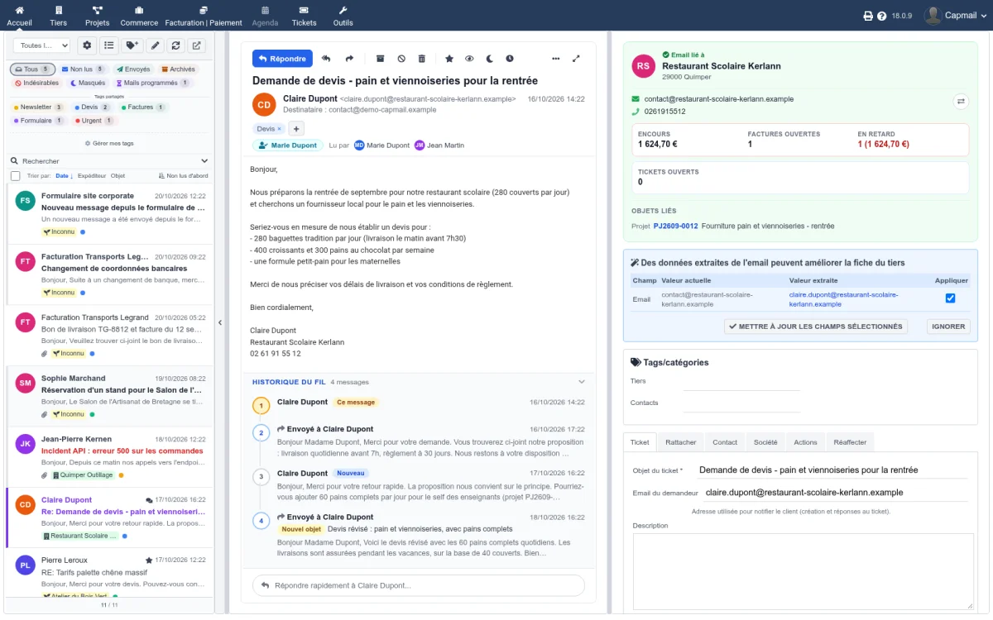Compose new mail with pencil icon
Image resolution: width=993 pixels, height=620 pixels.
pos(155,45)
